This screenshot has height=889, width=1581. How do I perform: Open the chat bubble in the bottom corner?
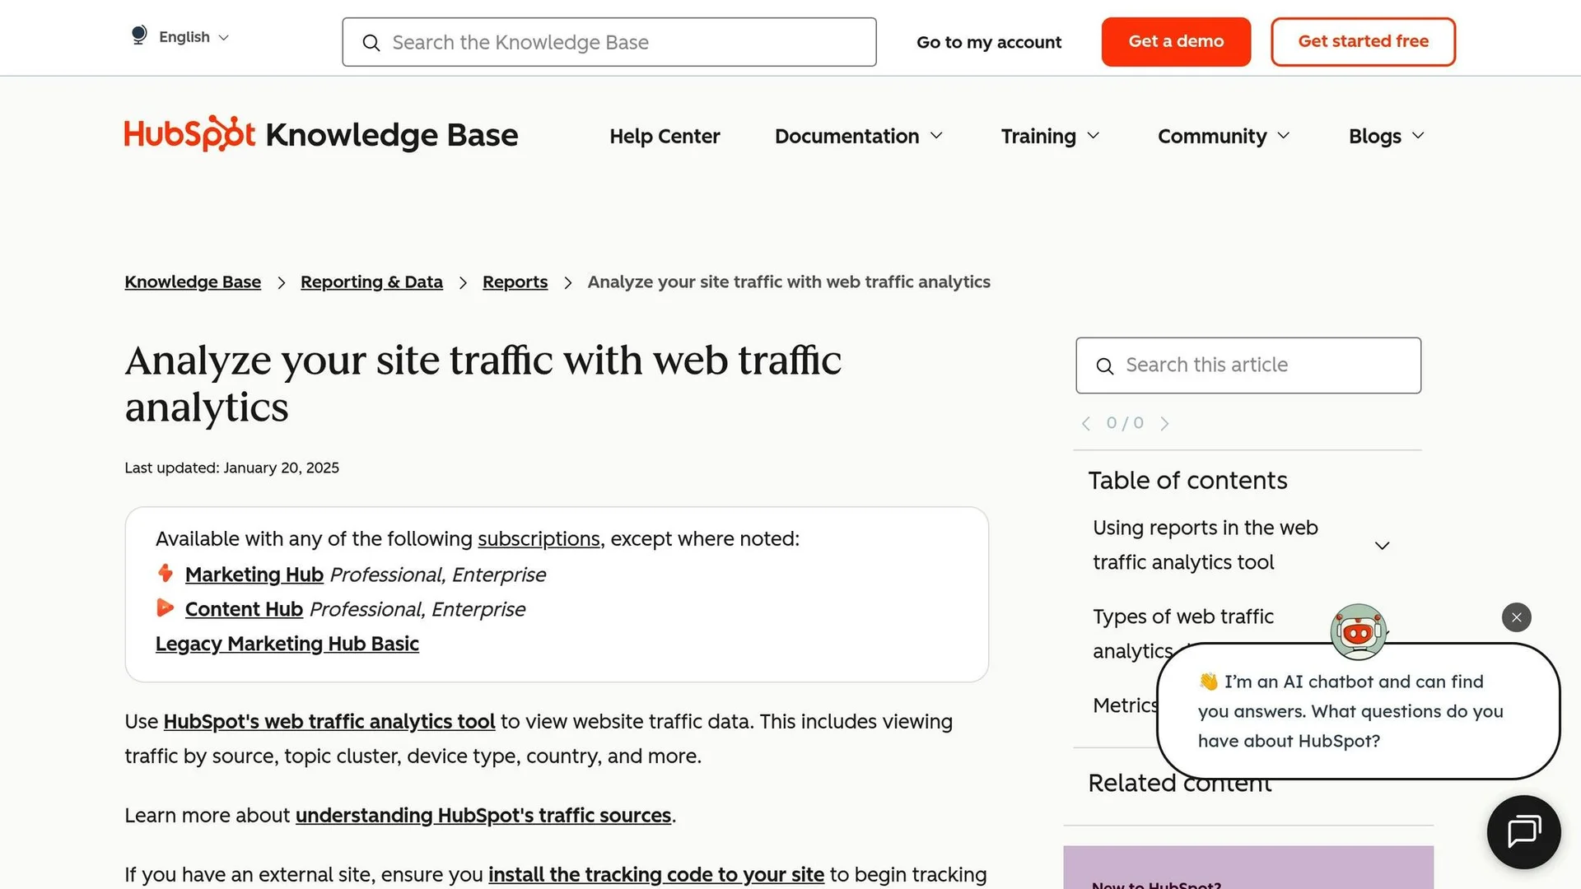1523,831
